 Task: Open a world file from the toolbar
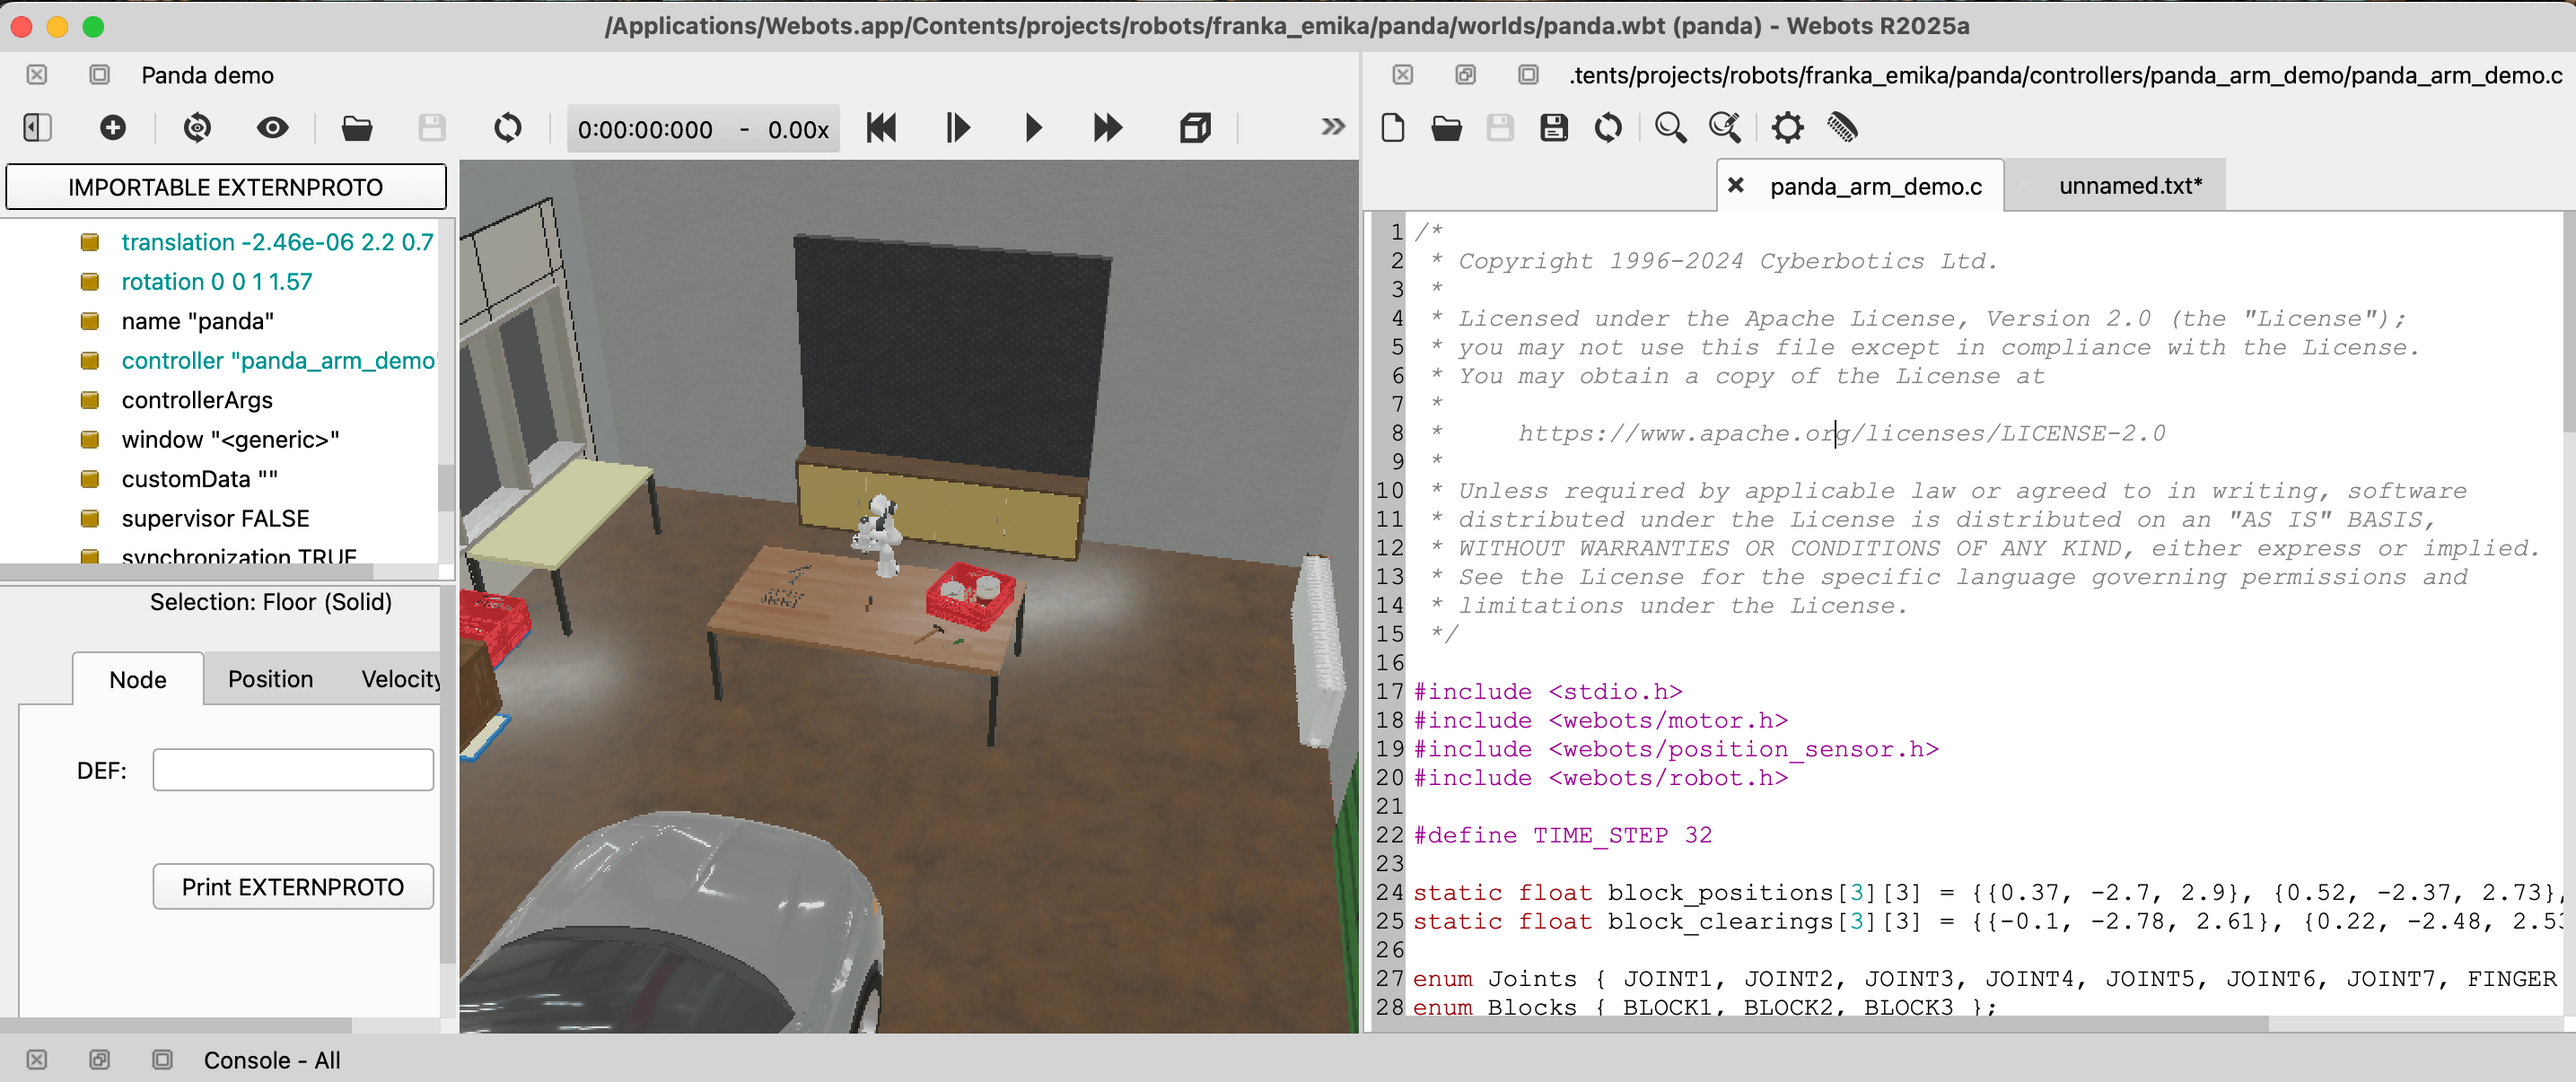pos(356,128)
